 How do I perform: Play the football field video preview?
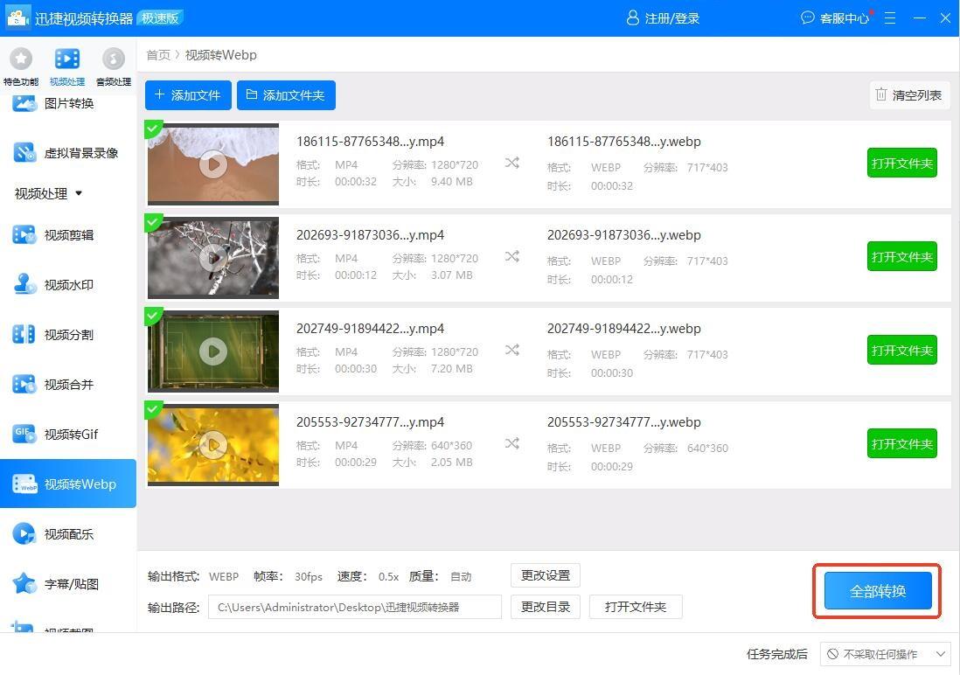pyautogui.click(x=212, y=351)
